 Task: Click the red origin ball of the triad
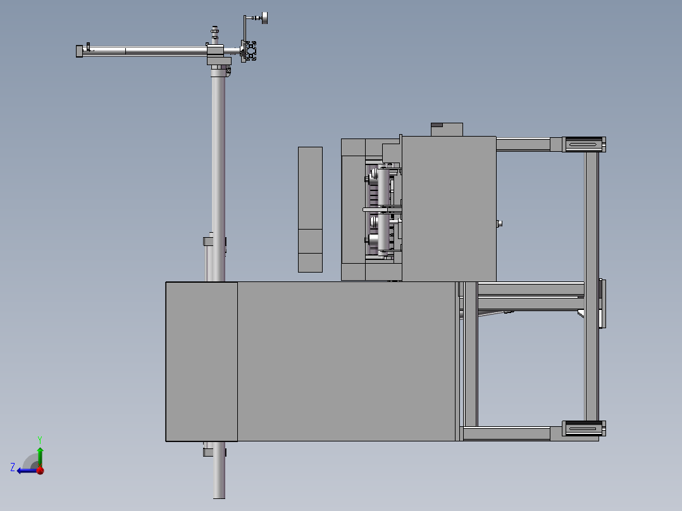tap(40, 470)
